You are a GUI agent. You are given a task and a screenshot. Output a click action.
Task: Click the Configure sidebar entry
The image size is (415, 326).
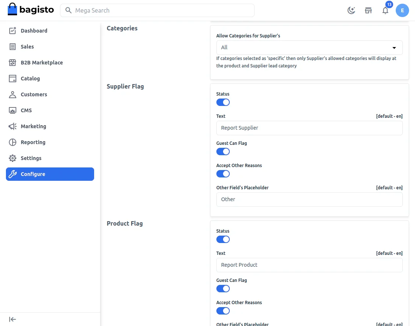33,174
